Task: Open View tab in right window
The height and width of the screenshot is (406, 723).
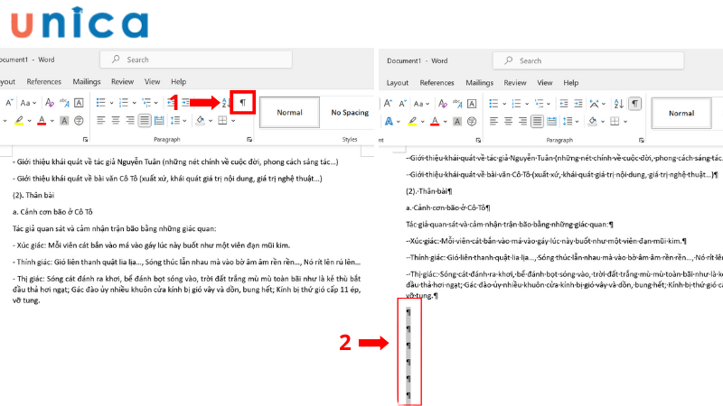Action: pos(545,83)
